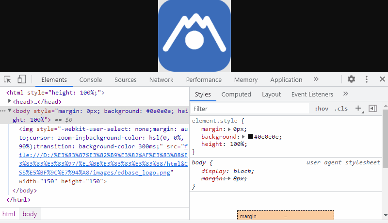
Task: Click the user agent stylesheet label
Action: (x=343, y=162)
